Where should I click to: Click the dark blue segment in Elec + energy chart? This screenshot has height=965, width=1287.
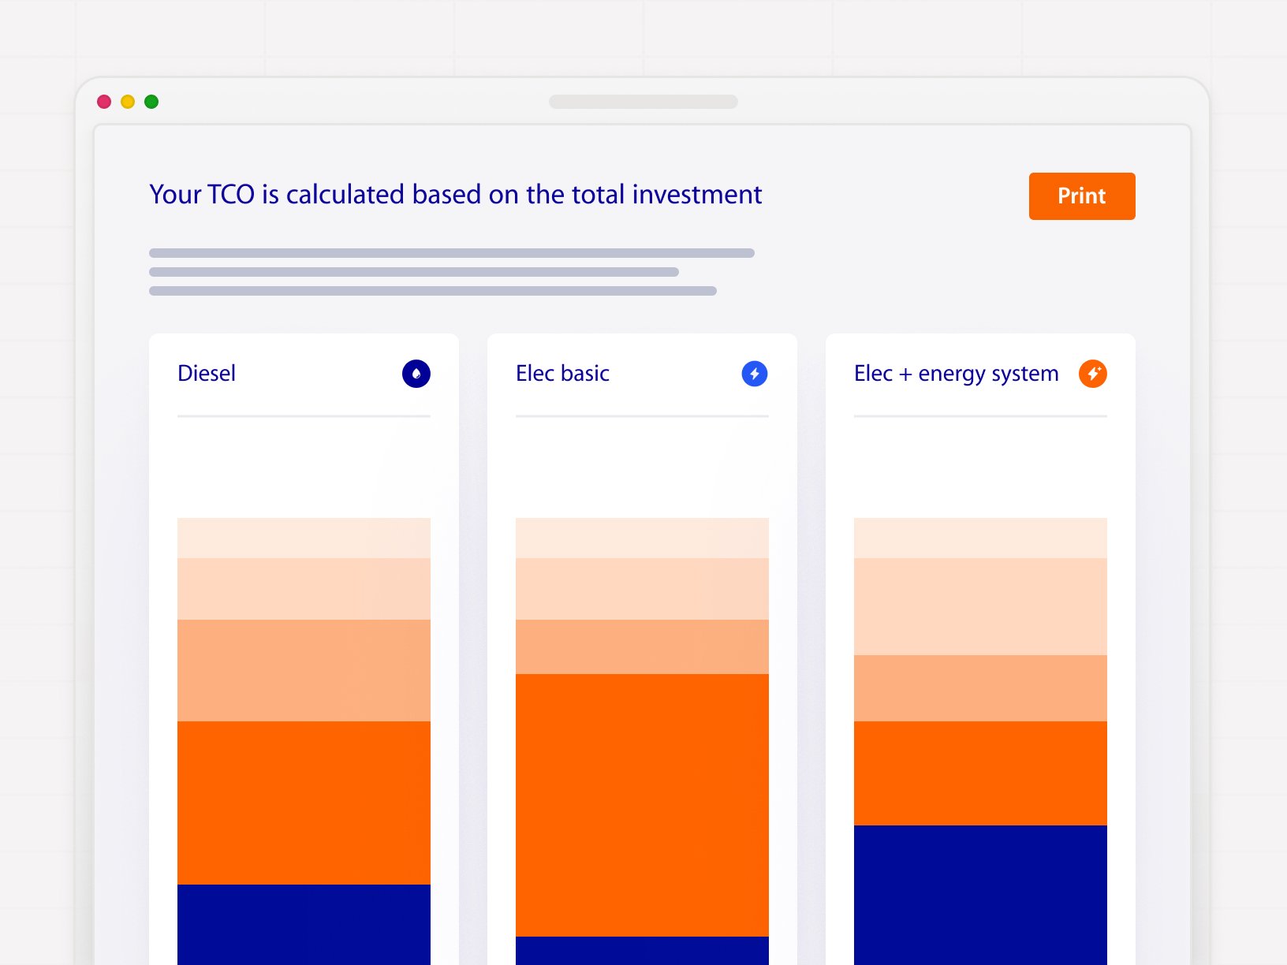(x=980, y=895)
